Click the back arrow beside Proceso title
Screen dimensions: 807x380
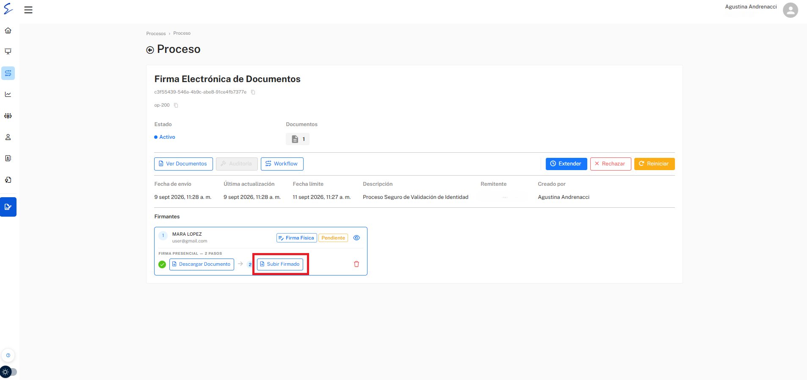(150, 50)
